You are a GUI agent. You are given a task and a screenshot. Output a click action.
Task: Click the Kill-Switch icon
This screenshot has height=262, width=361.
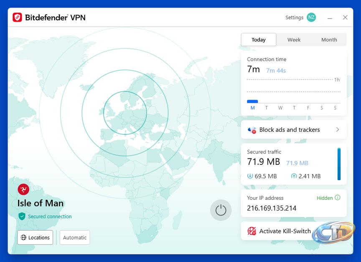[252, 231]
